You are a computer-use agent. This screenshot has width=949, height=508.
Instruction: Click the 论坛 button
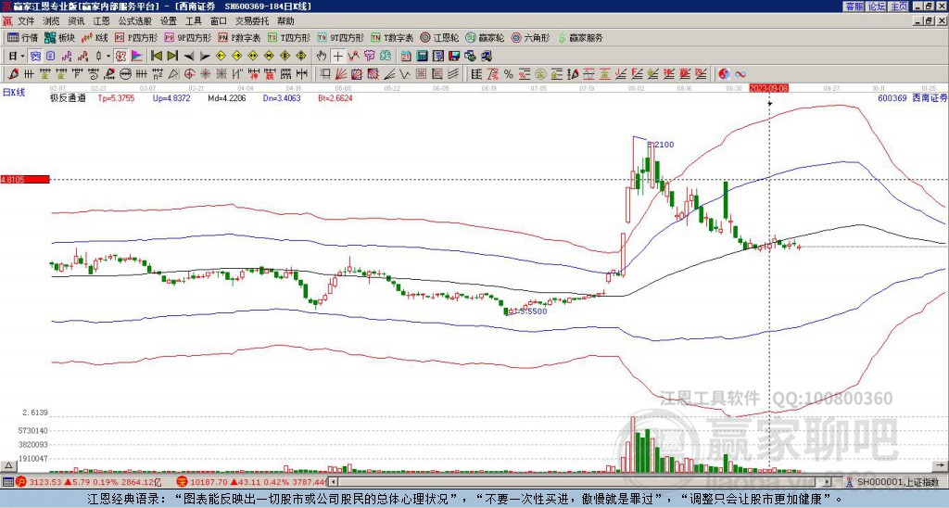tap(877, 6)
